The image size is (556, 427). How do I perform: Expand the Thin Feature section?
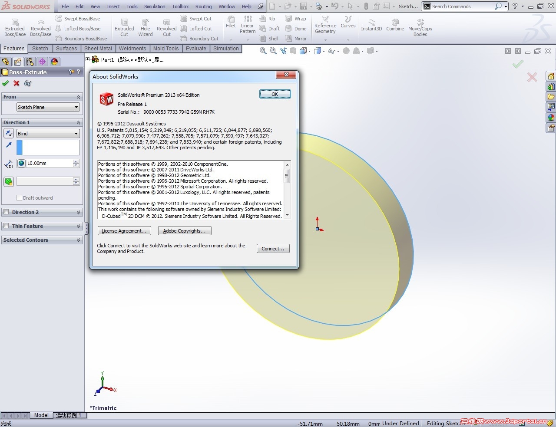(x=79, y=226)
